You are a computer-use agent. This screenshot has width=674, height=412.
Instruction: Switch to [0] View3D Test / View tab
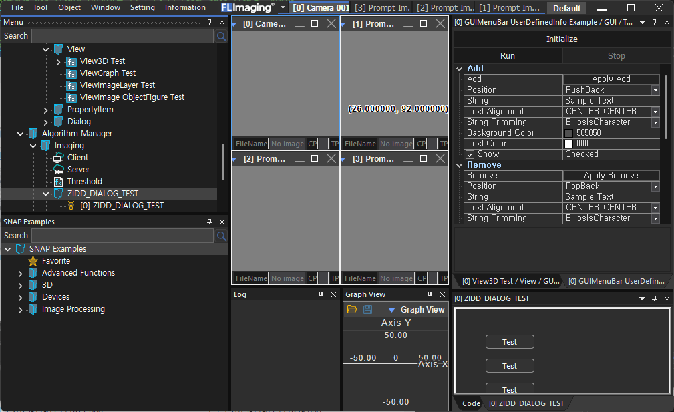coord(510,281)
